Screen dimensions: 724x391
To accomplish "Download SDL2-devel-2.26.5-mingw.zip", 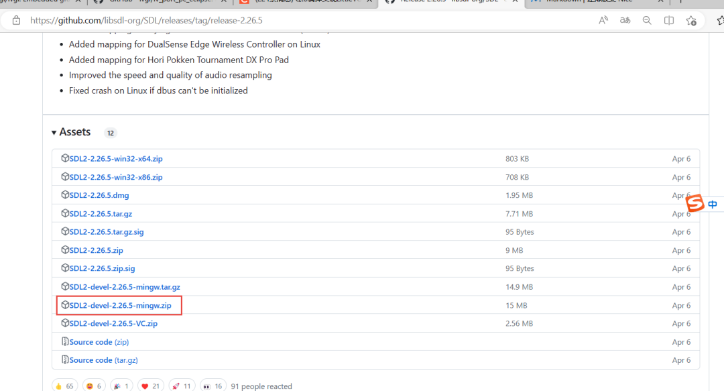I will pos(120,305).
